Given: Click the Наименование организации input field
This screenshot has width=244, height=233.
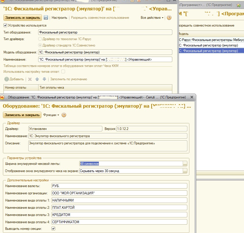Looking at the screenshot, I should (119, 193).
